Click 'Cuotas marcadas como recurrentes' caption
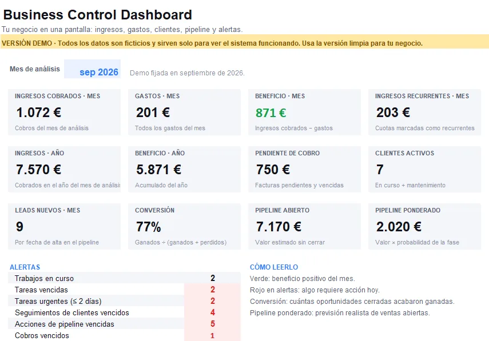This screenshot has width=489, height=341. [x=425, y=128]
